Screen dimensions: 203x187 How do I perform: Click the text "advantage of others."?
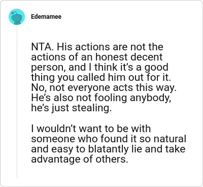point(79,159)
